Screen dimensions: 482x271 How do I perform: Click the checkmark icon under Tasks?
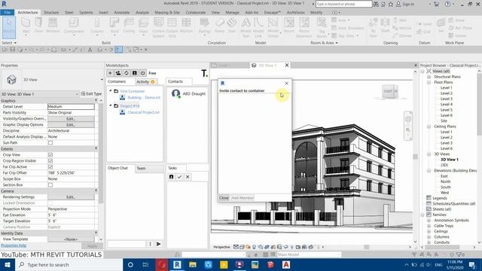pyautogui.click(x=179, y=177)
